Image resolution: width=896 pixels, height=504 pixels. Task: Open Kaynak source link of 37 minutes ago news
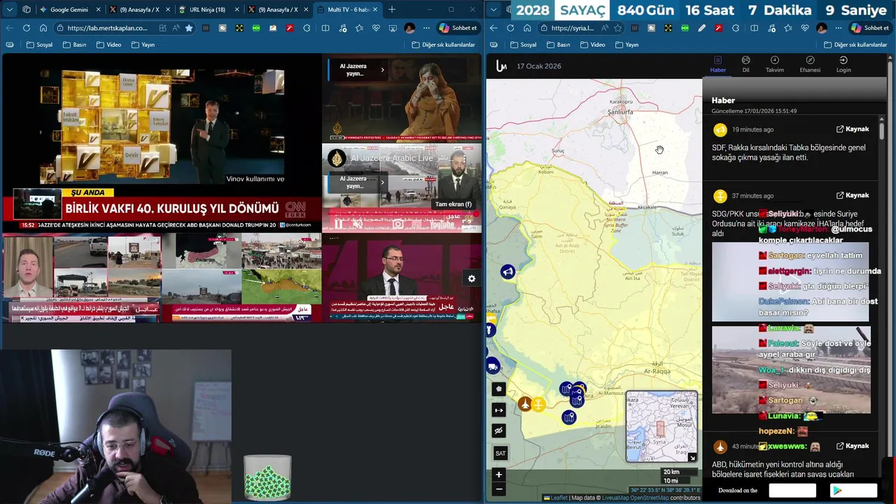tap(853, 195)
